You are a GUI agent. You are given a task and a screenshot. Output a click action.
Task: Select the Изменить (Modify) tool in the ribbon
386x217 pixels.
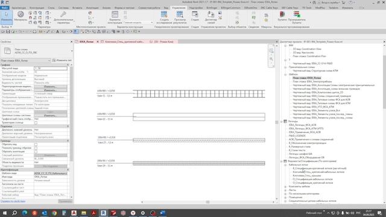pos(7,17)
